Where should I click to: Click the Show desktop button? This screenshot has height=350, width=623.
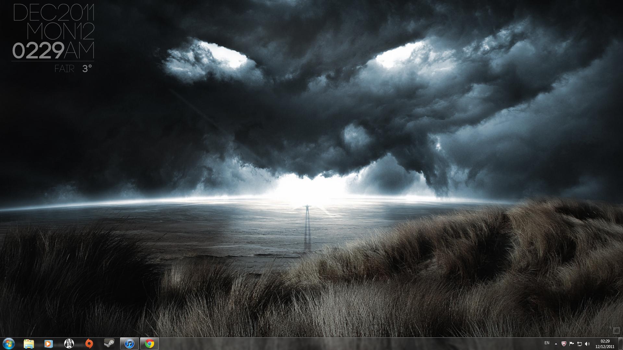click(621, 344)
